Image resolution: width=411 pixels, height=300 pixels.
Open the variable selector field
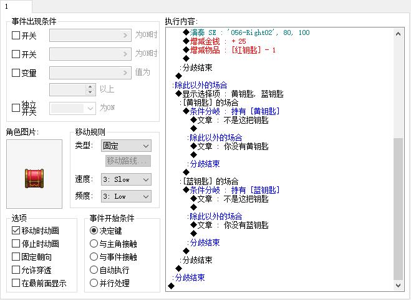tap(90, 72)
